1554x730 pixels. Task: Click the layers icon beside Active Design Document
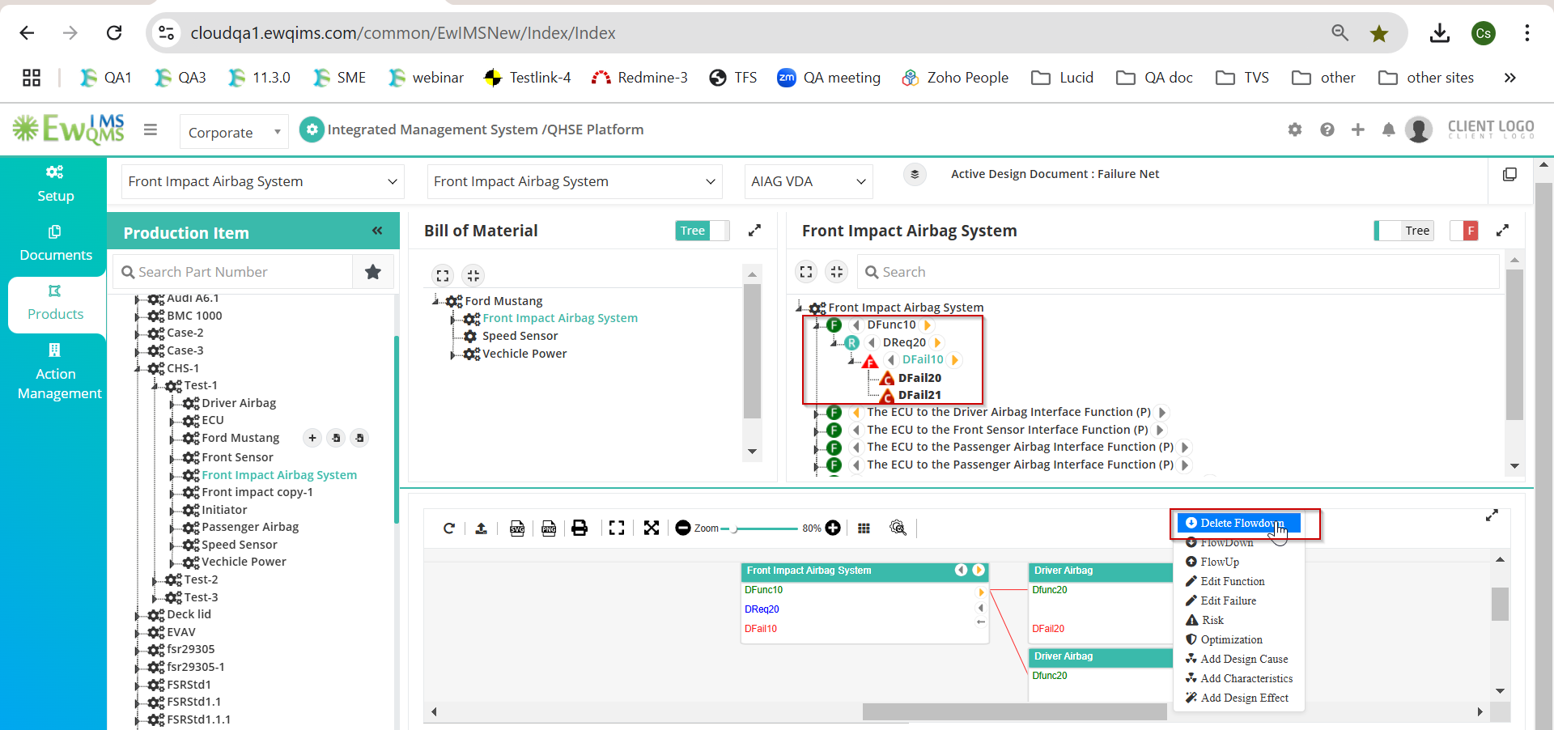[x=915, y=174]
